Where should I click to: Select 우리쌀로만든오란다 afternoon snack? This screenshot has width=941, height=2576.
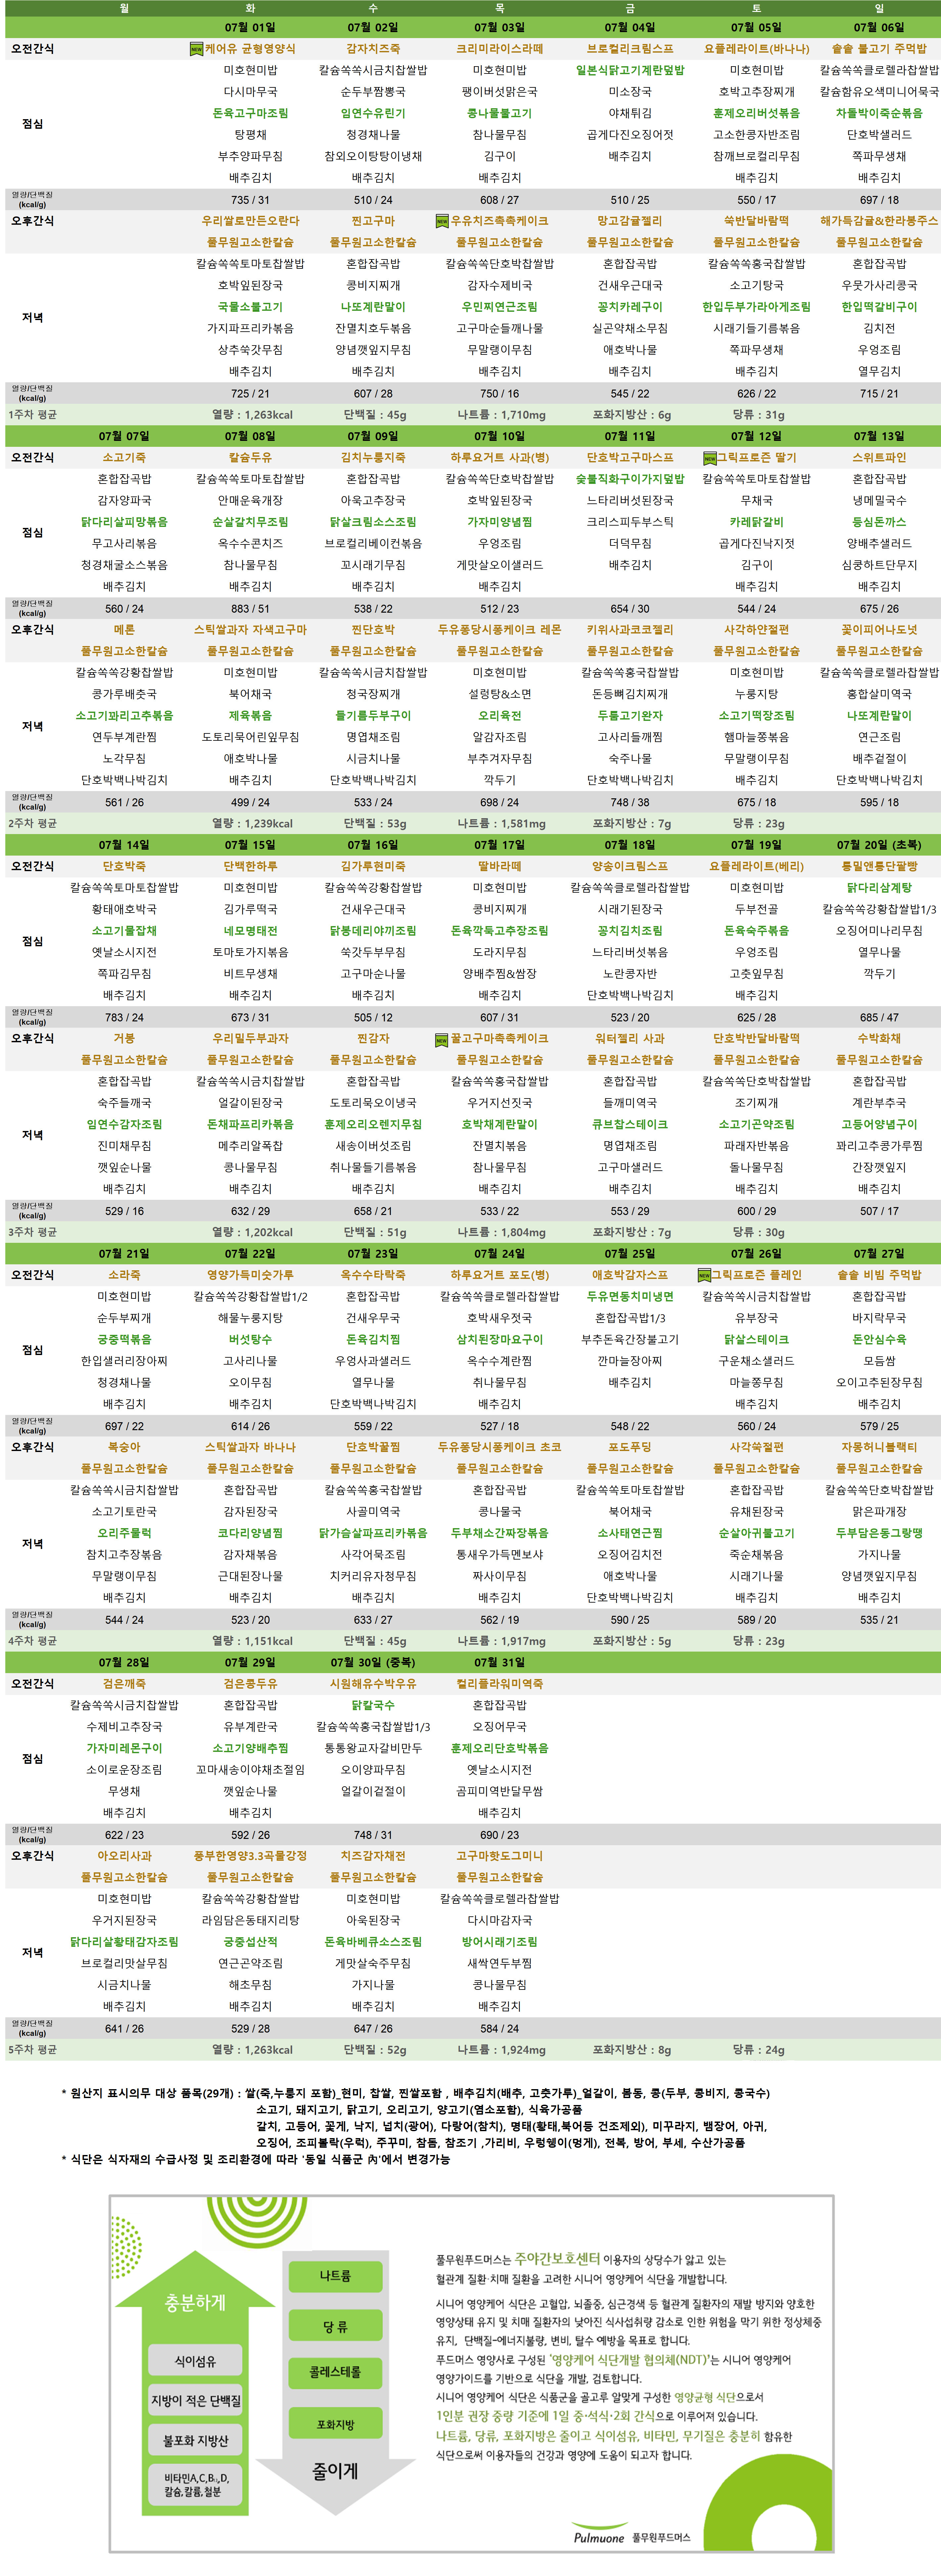pos(250,221)
